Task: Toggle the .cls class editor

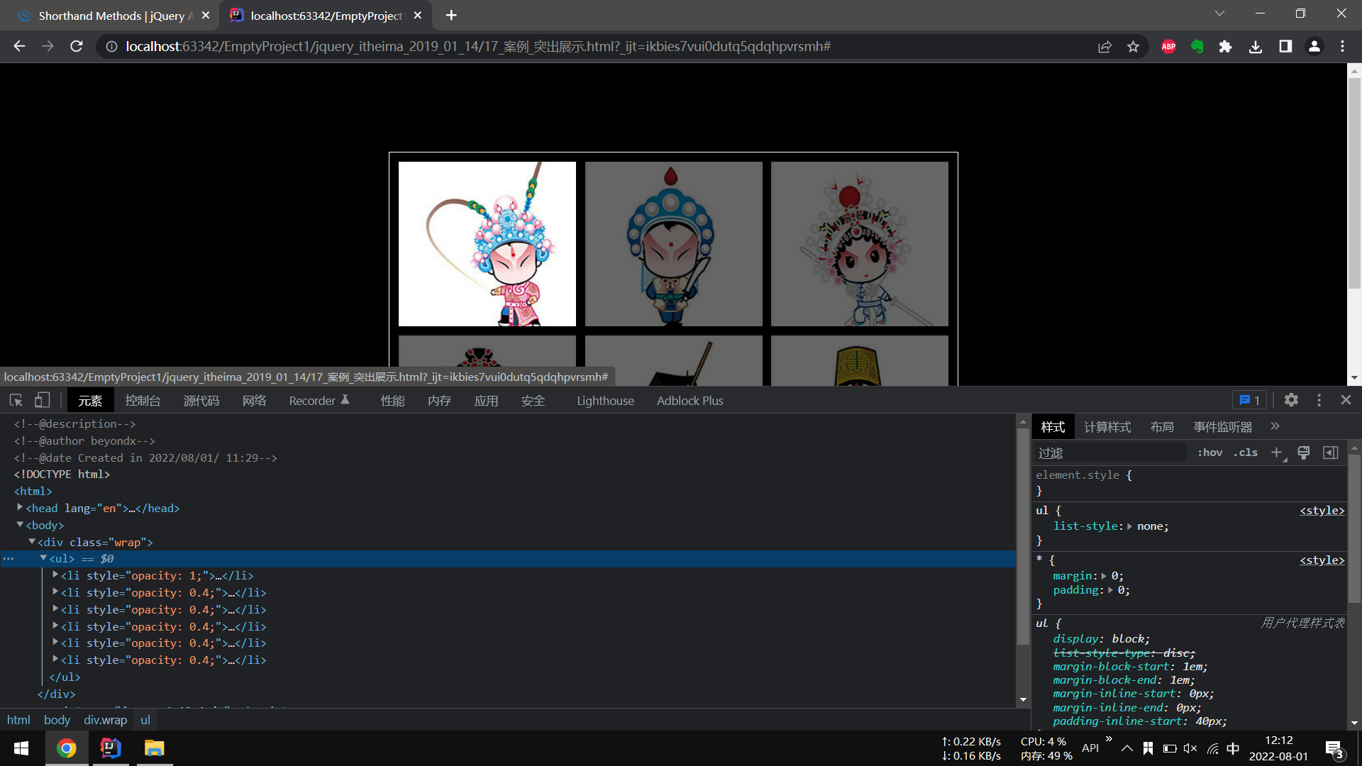Action: click(1245, 453)
